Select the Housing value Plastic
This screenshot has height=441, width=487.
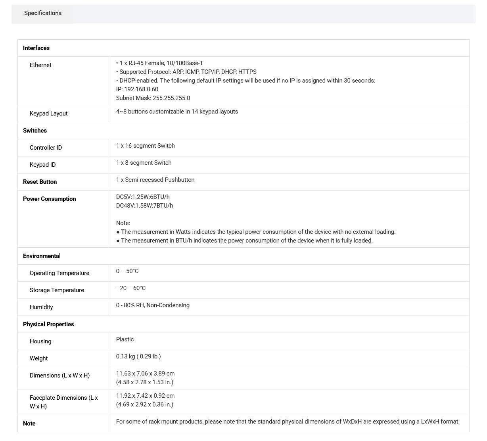coord(125,339)
